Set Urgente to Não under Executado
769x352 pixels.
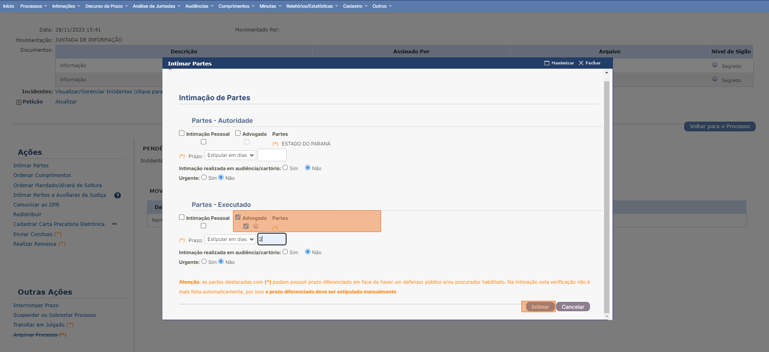point(221,261)
